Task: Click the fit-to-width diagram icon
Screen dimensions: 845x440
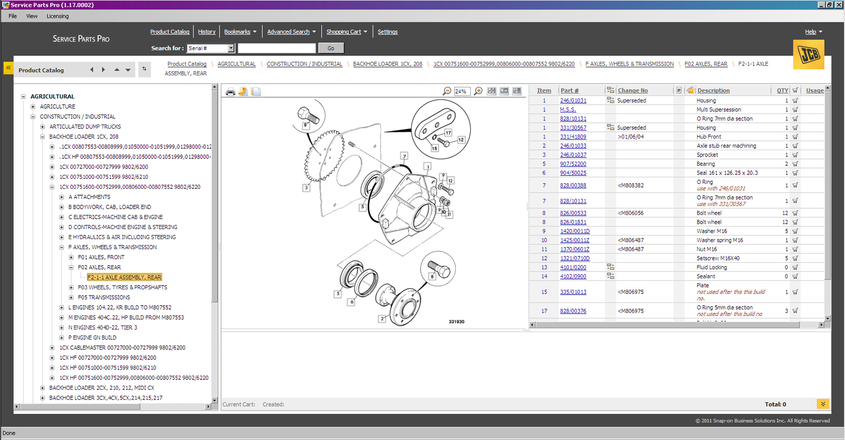Action: 504,91
